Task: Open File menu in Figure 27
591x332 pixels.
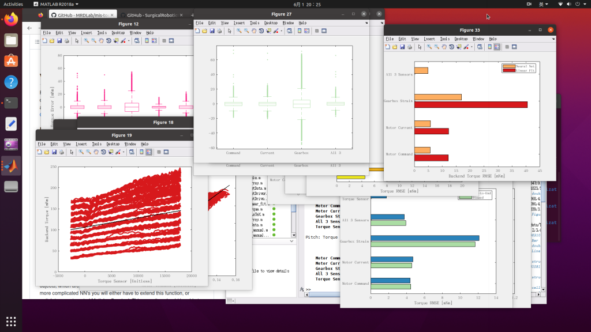Action: pyautogui.click(x=199, y=23)
